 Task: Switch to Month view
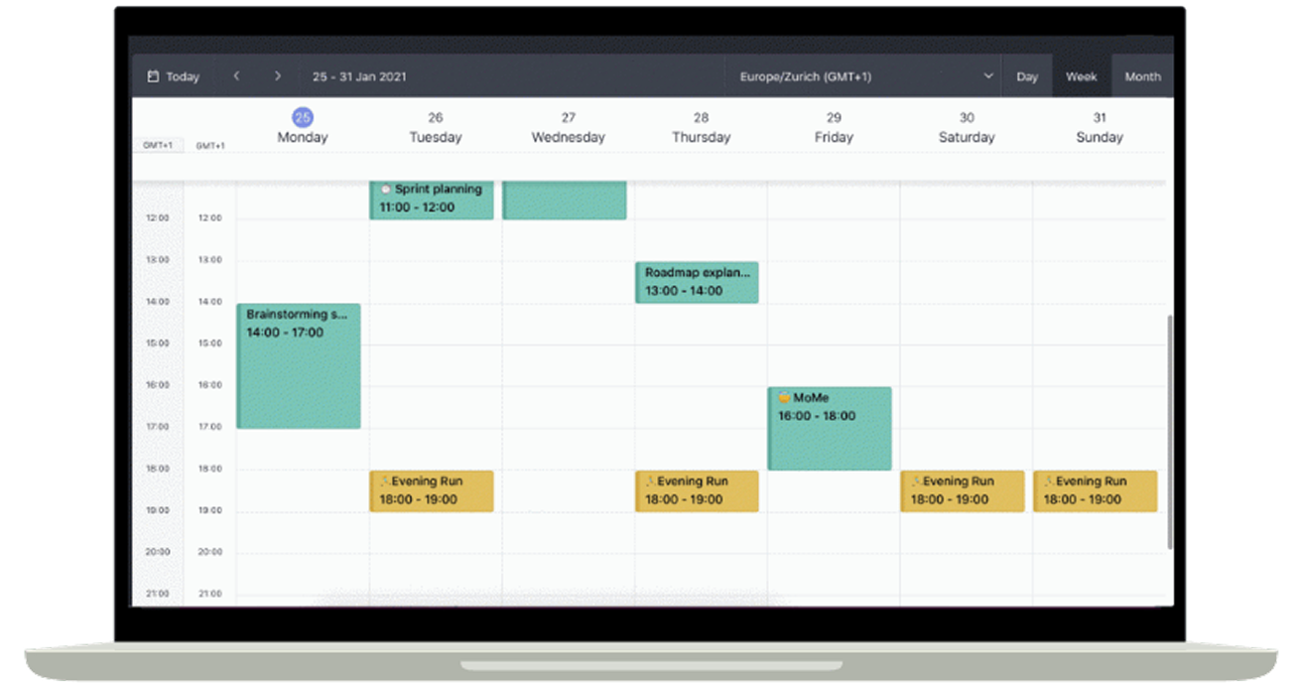coord(1142,75)
